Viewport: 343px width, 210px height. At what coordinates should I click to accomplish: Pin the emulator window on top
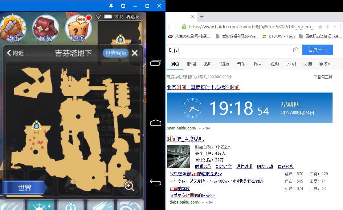(x=111, y=6)
